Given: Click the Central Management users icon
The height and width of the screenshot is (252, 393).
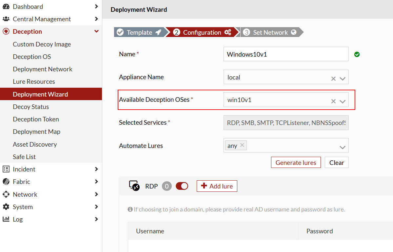Looking at the screenshot, I should [x=6, y=19].
